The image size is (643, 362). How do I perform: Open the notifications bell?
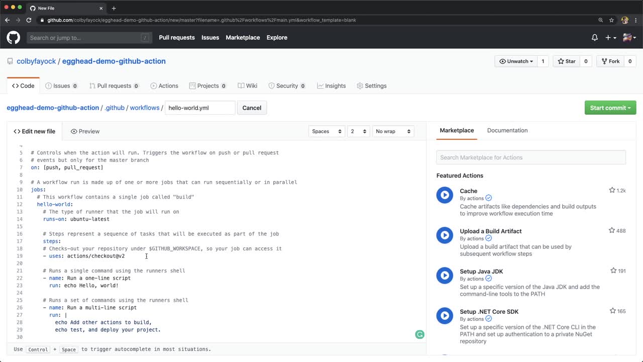click(595, 38)
